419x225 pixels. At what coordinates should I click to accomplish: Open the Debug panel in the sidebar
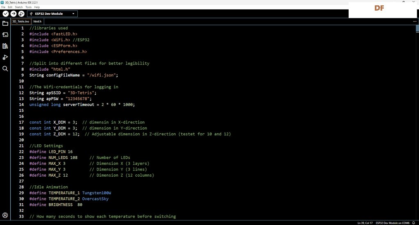point(5,57)
